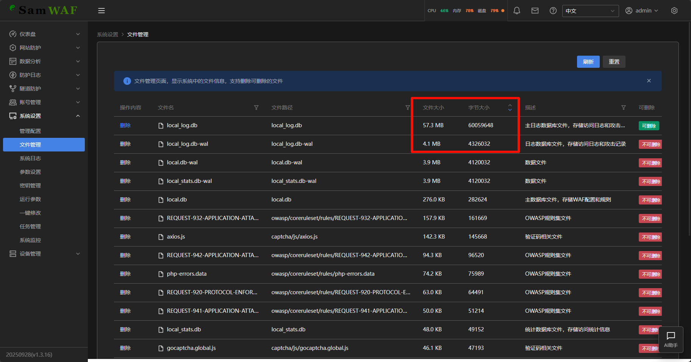Open the settings gear in the header
The image size is (691, 362).
(x=674, y=11)
